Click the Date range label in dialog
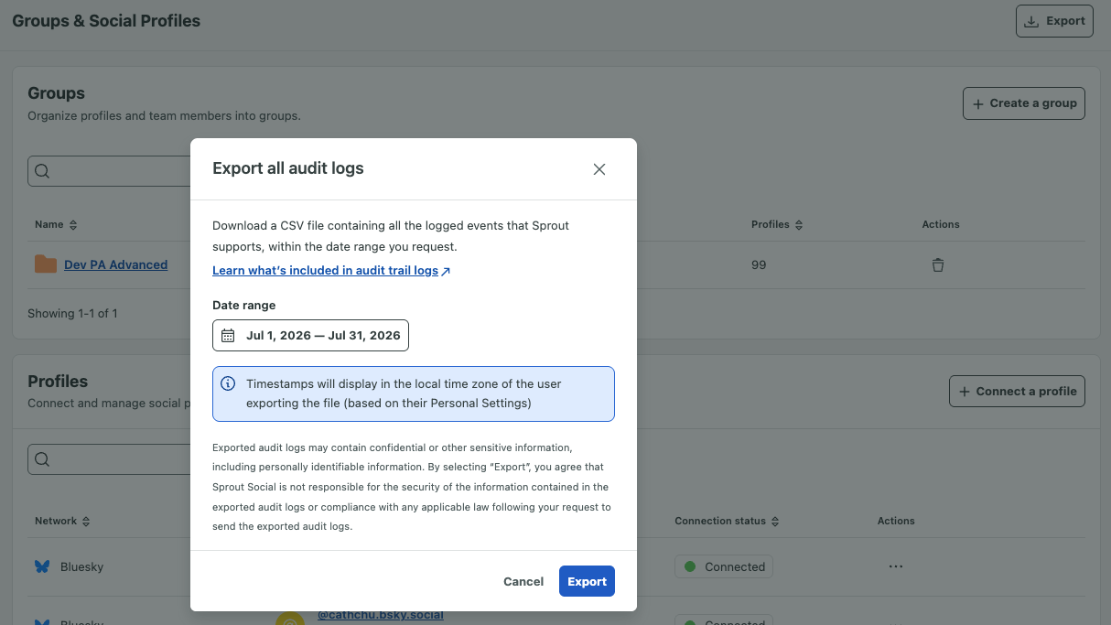Image resolution: width=1111 pixels, height=625 pixels. point(243,305)
